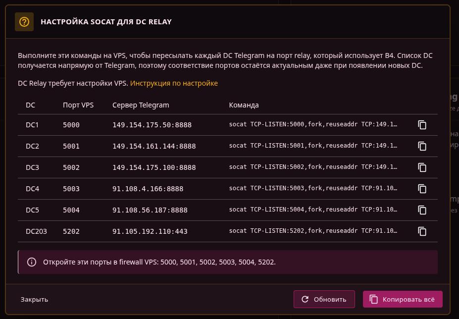Click port value 5004 in table

click(x=71, y=210)
